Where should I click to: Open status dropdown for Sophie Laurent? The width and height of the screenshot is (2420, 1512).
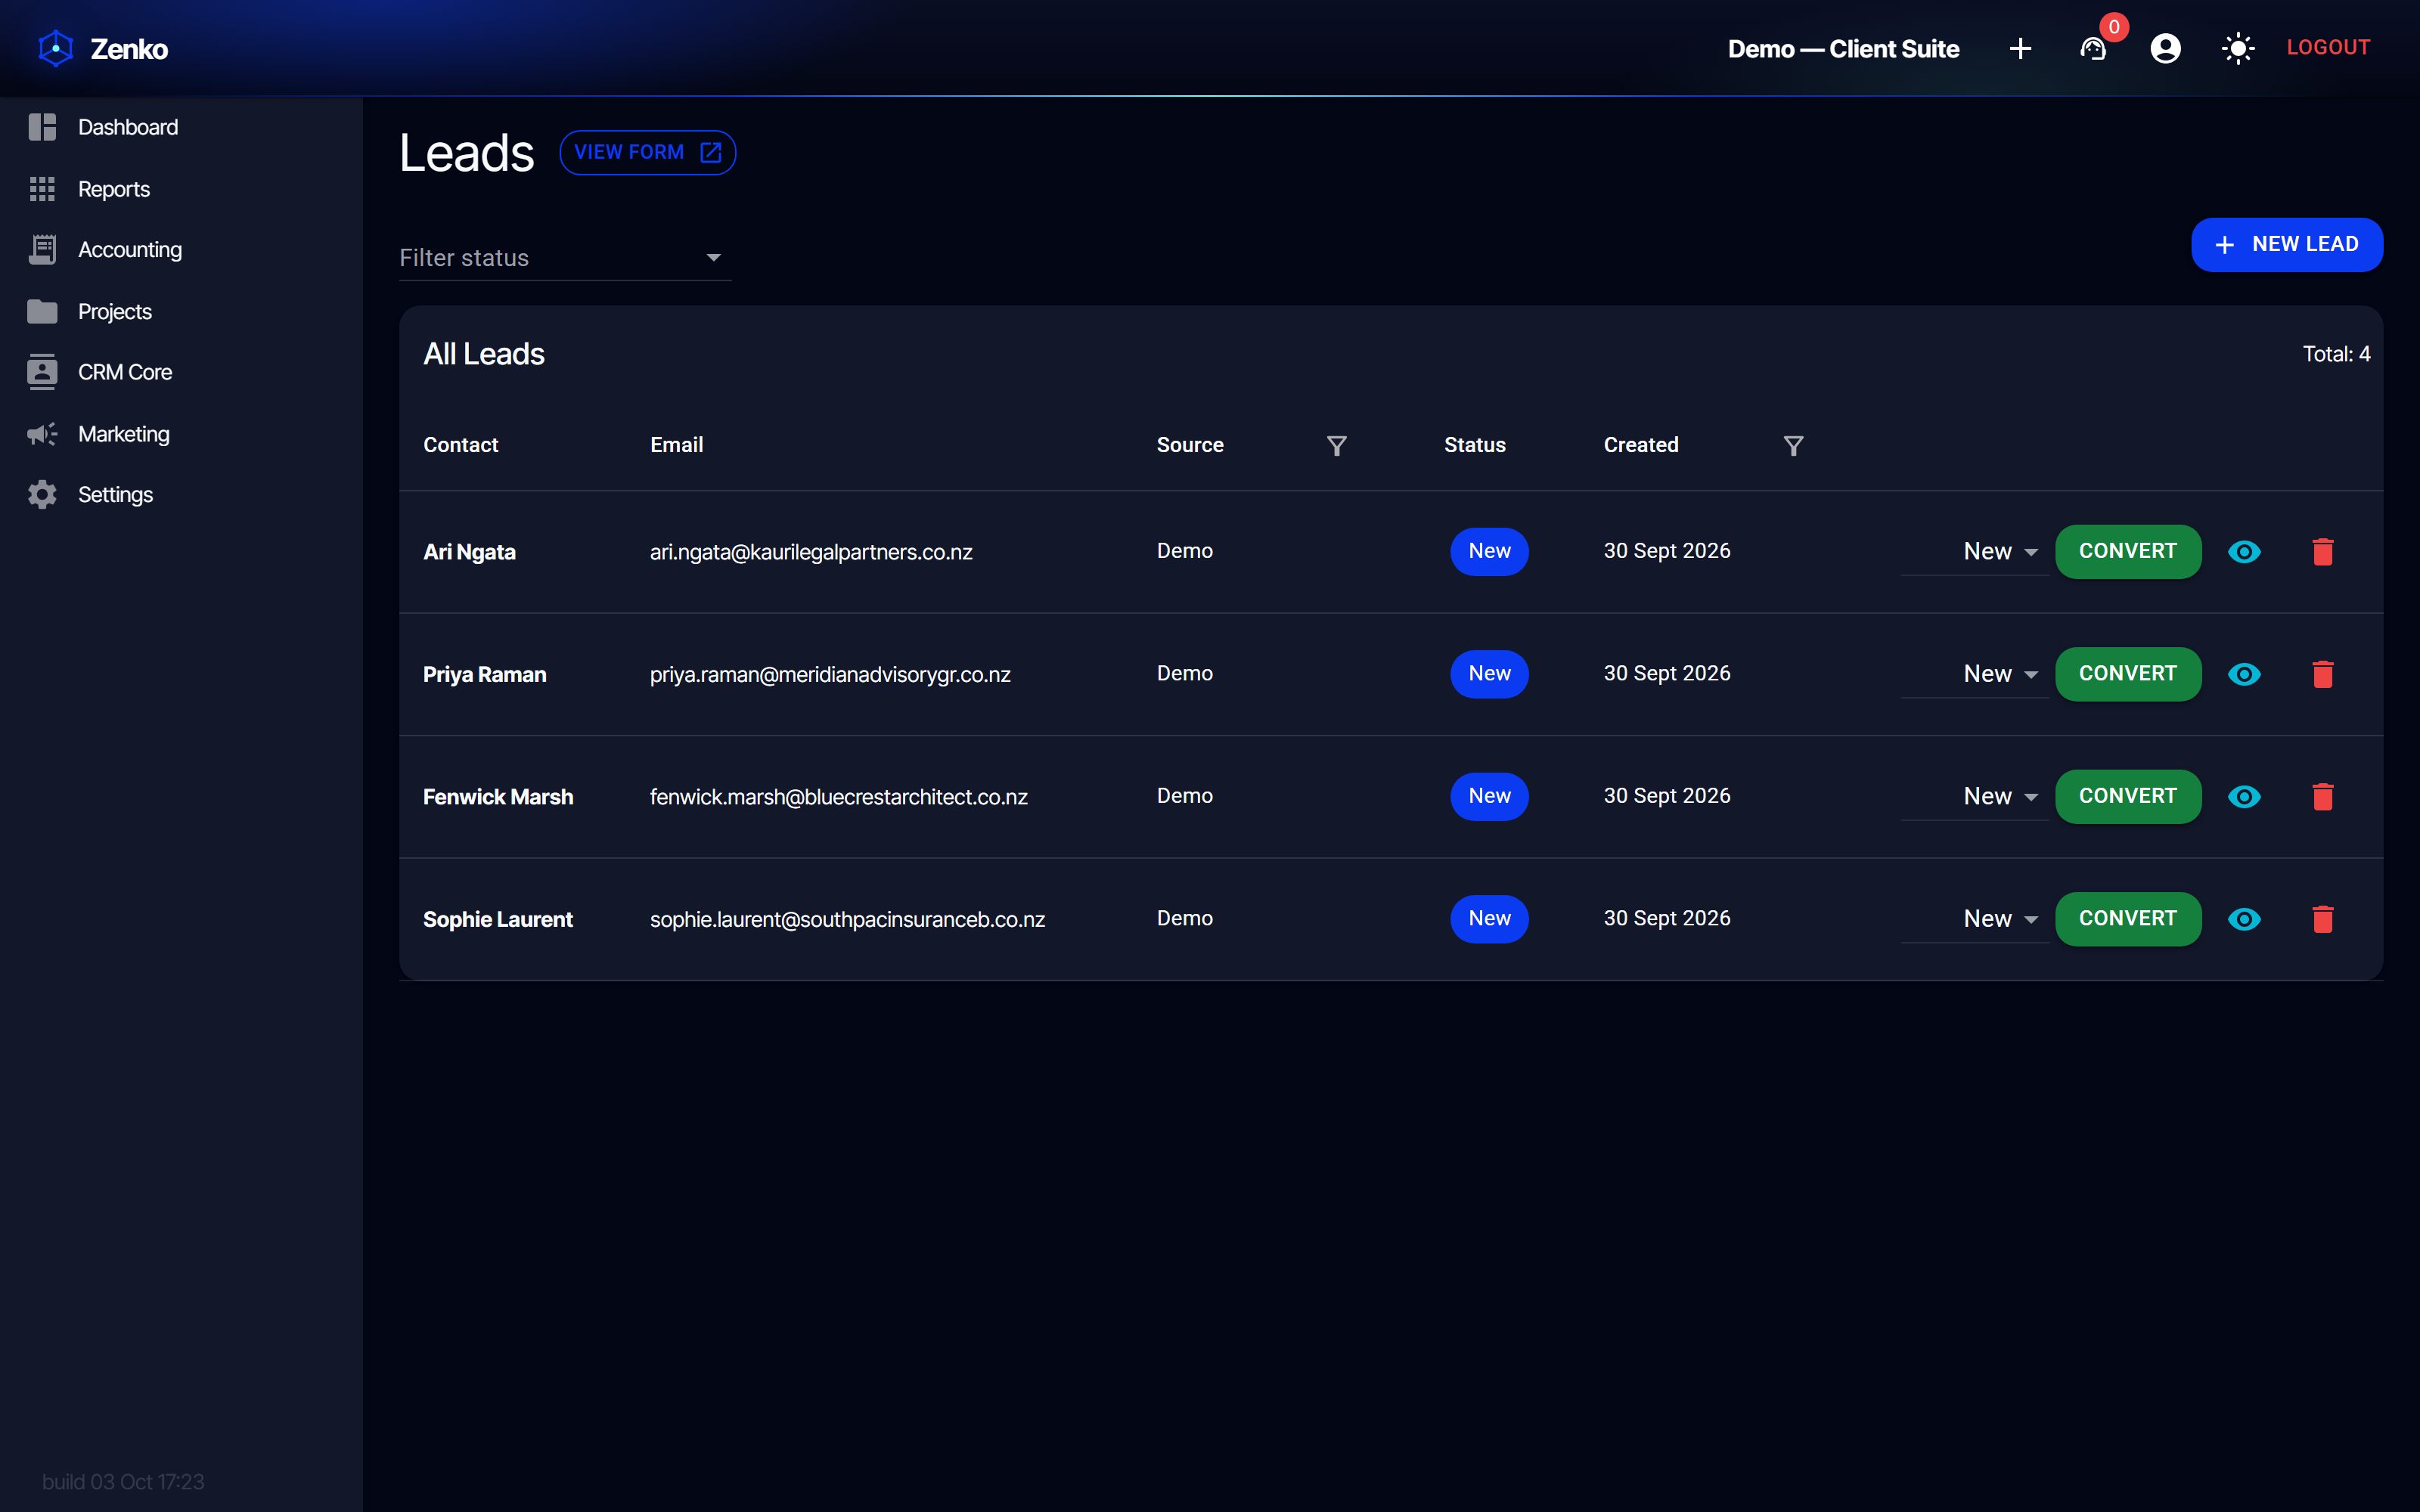(x=1974, y=919)
